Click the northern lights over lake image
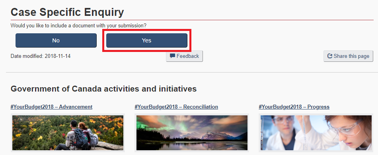This screenshot has width=378, height=155. click(x=192, y=133)
